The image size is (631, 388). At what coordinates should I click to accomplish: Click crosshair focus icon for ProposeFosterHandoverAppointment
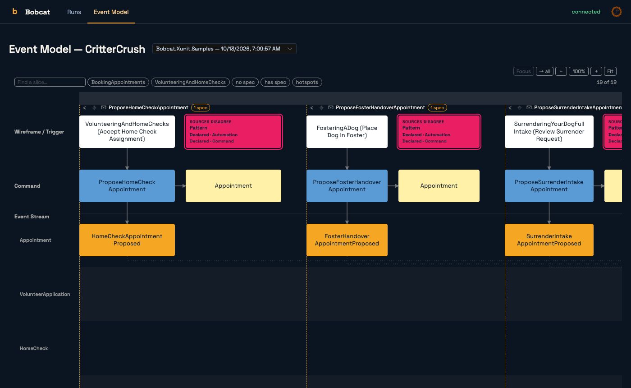coord(321,108)
